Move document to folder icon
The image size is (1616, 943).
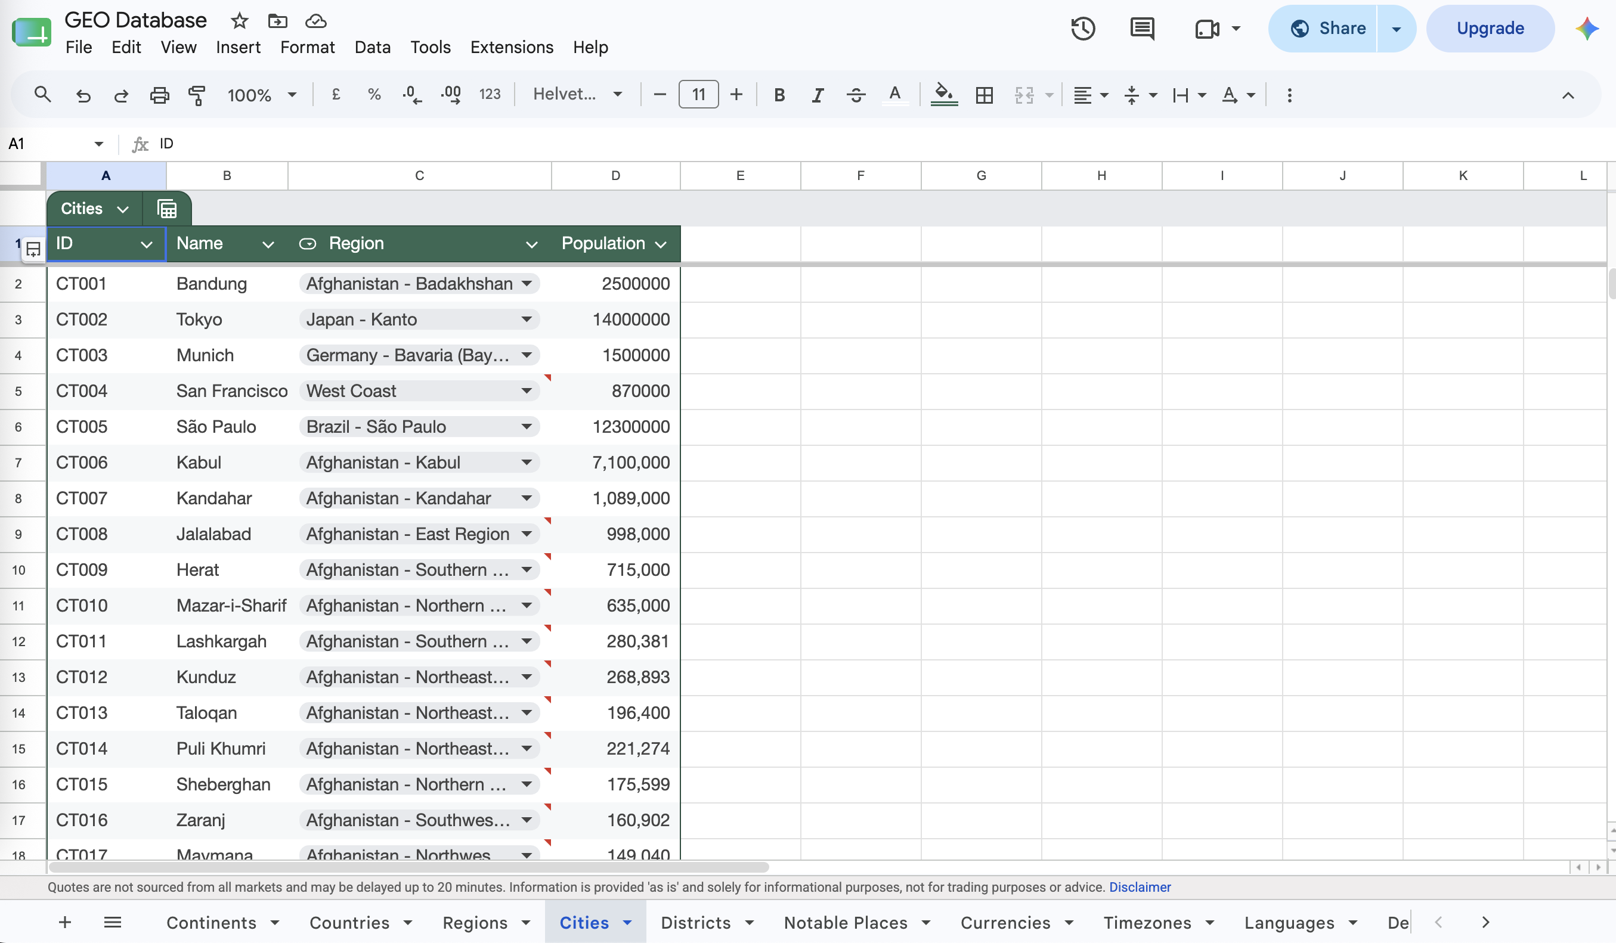pyautogui.click(x=277, y=21)
